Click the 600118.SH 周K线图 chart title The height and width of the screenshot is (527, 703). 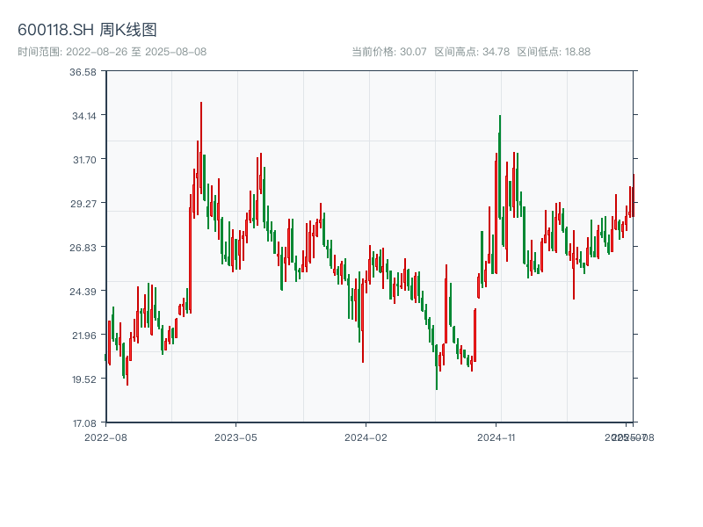[x=87, y=31]
